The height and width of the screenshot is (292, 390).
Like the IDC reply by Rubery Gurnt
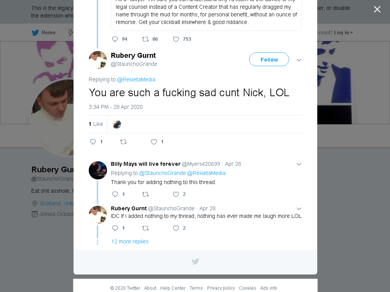pyautogui.click(x=176, y=228)
